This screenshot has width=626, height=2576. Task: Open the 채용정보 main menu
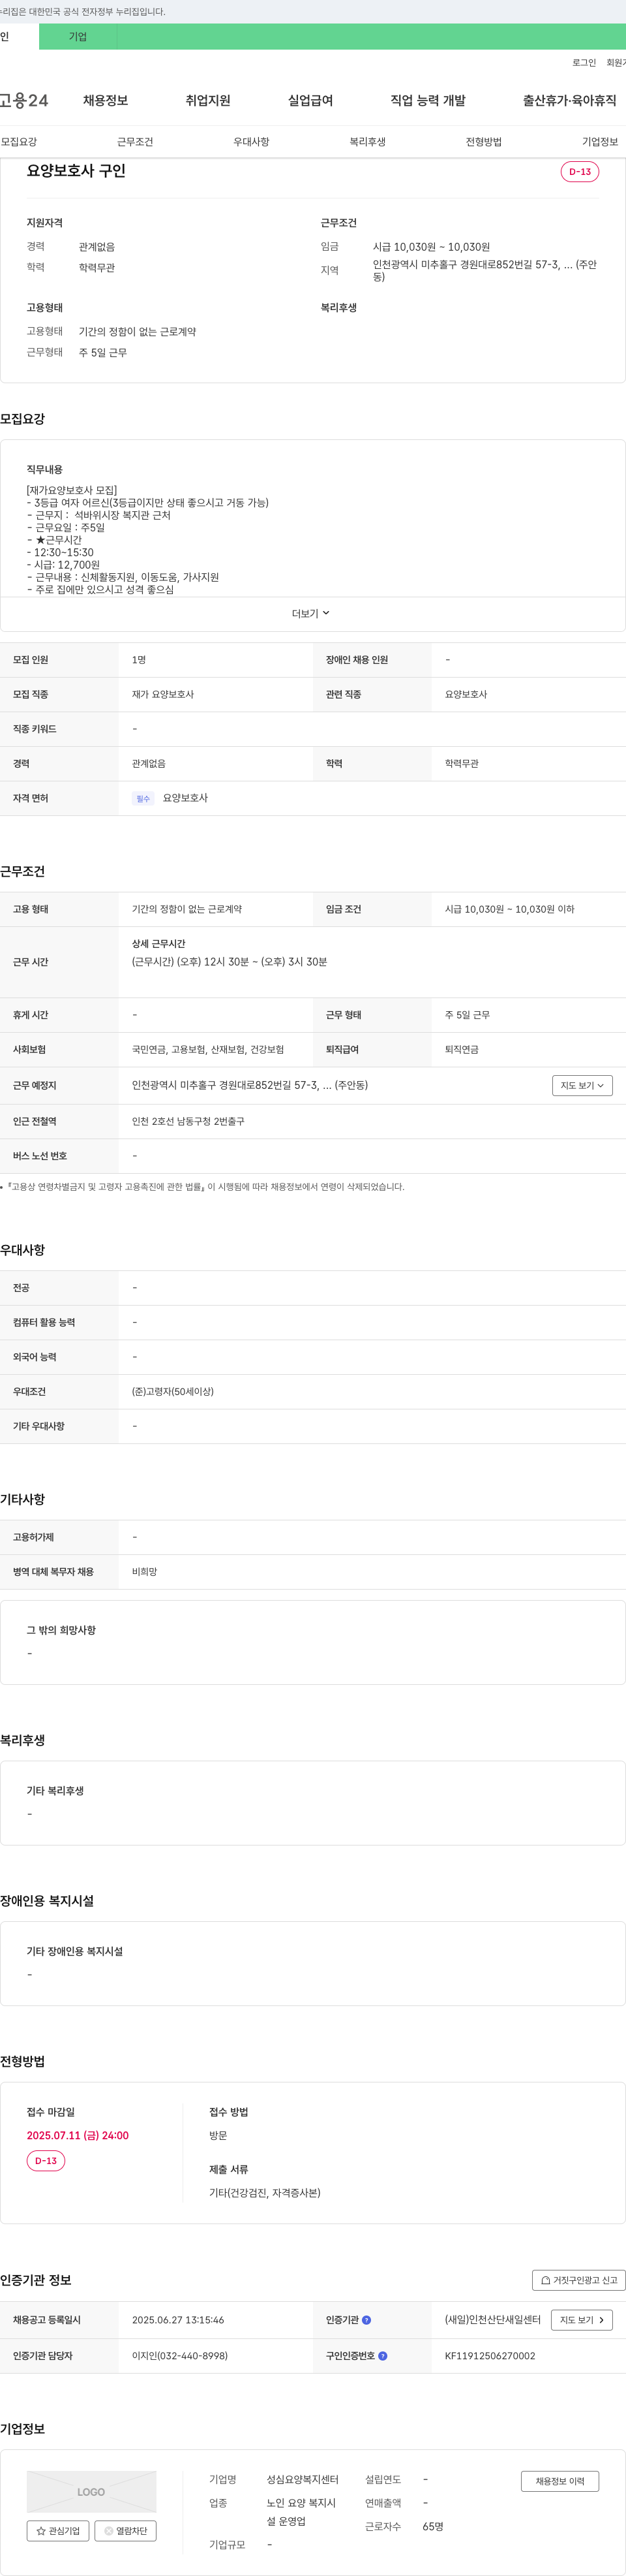105,101
